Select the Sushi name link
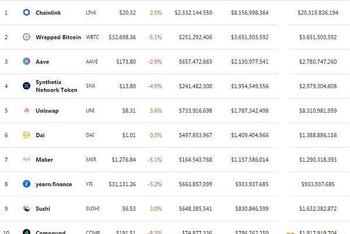This screenshot has height=234, width=350. tap(44, 208)
